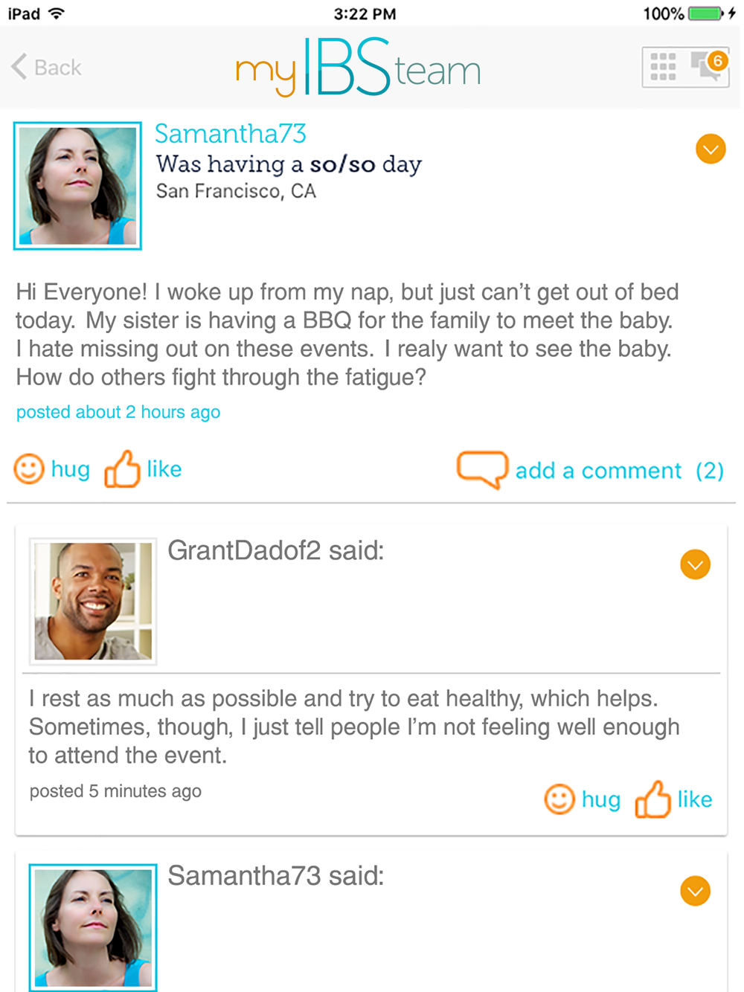The image size is (744, 992).
Task: Expand options dropdown on Samantha73's main post
Action: coord(711,149)
